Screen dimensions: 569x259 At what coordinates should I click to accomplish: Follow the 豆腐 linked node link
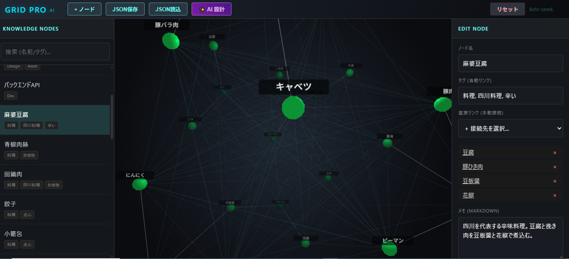pos(468,153)
